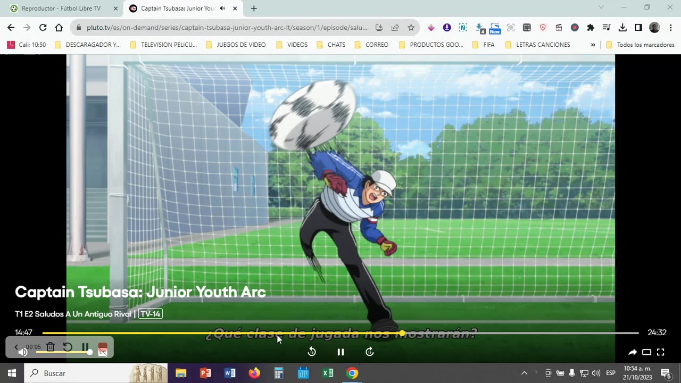Click the pluto.tv address bar
The image size is (681, 383).
pyautogui.click(x=227, y=28)
